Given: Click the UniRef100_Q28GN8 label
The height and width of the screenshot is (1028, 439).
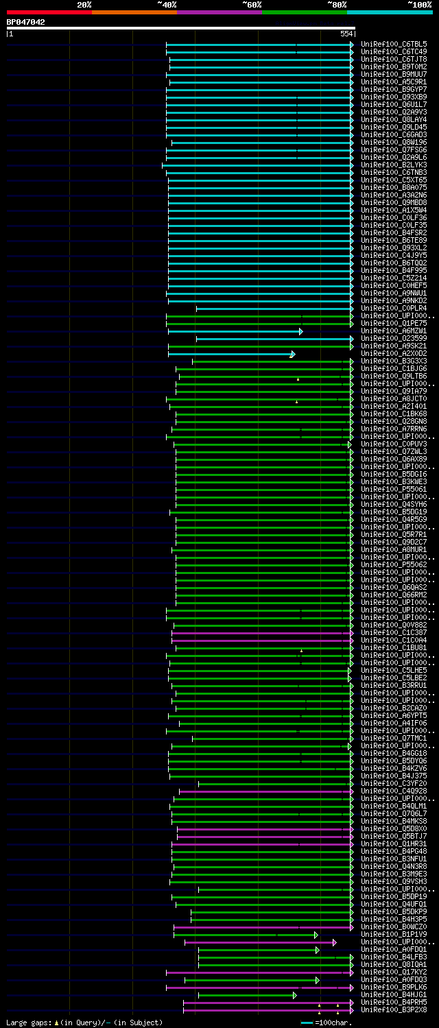Looking at the screenshot, I should pyautogui.click(x=394, y=421).
